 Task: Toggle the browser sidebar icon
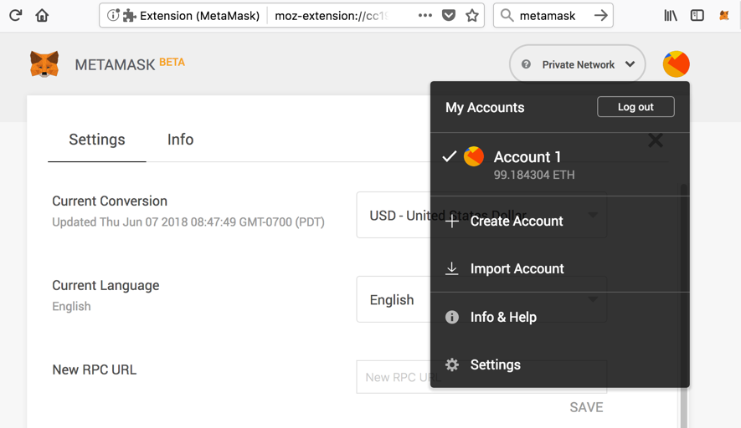[697, 15]
